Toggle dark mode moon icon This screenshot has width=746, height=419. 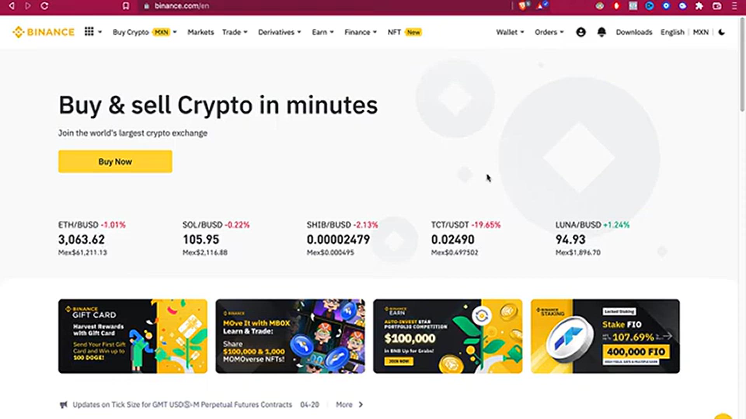(x=722, y=32)
